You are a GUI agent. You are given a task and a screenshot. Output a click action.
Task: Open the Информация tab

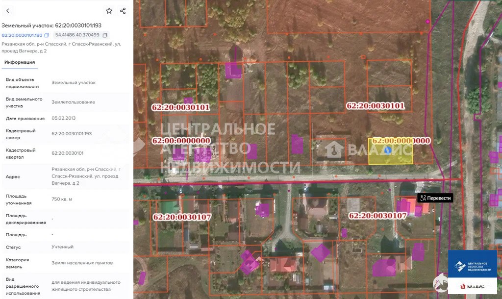20,62
